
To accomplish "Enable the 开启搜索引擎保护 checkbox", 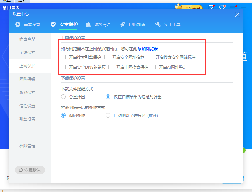I will pyautogui.click(x=63, y=57).
